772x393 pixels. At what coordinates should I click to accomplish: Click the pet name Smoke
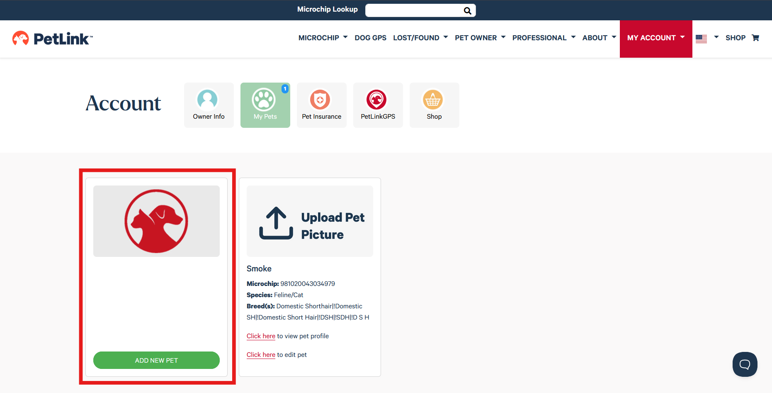(x=259, y=269)
